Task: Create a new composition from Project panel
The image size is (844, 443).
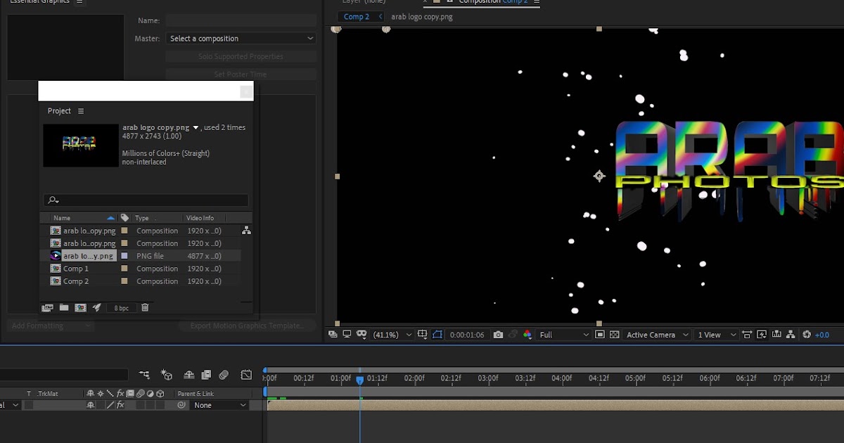Action: [80, 307]
